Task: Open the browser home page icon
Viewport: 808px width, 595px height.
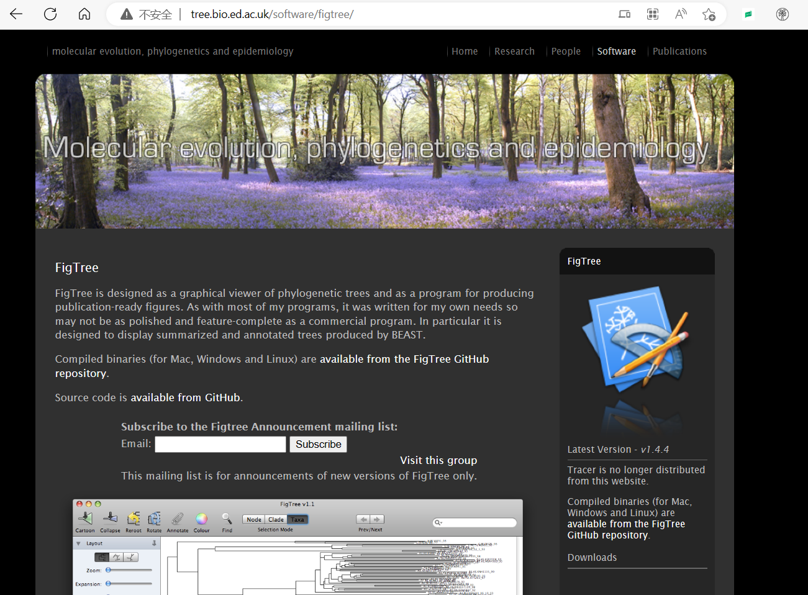Action: [x=84, y=14]
